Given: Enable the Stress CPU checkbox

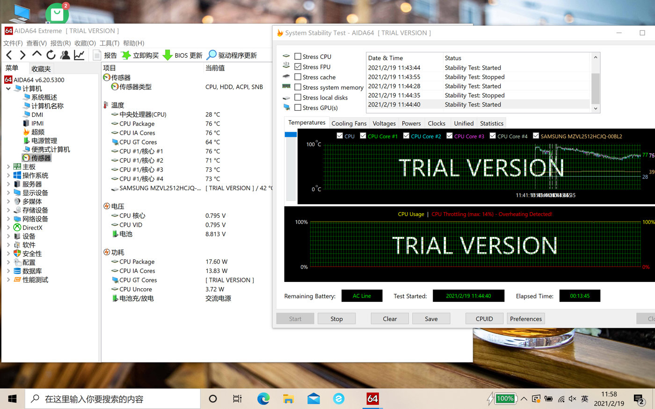Looking at the screenshot, I should (x=298, y=57).
